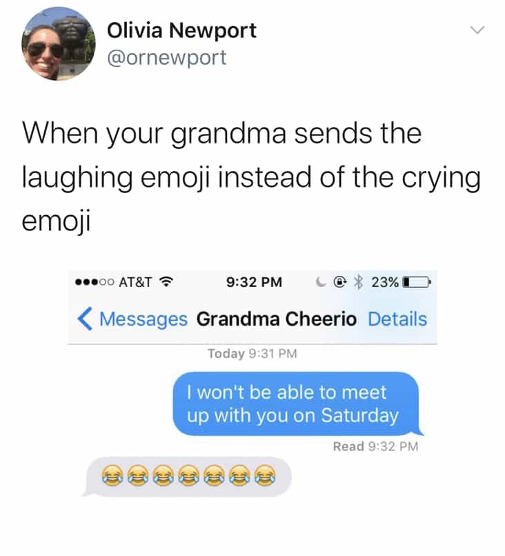Click the Read 9:32 PM receipt
The width and height of the screenshot is (505, 556).
pos(375,446)
